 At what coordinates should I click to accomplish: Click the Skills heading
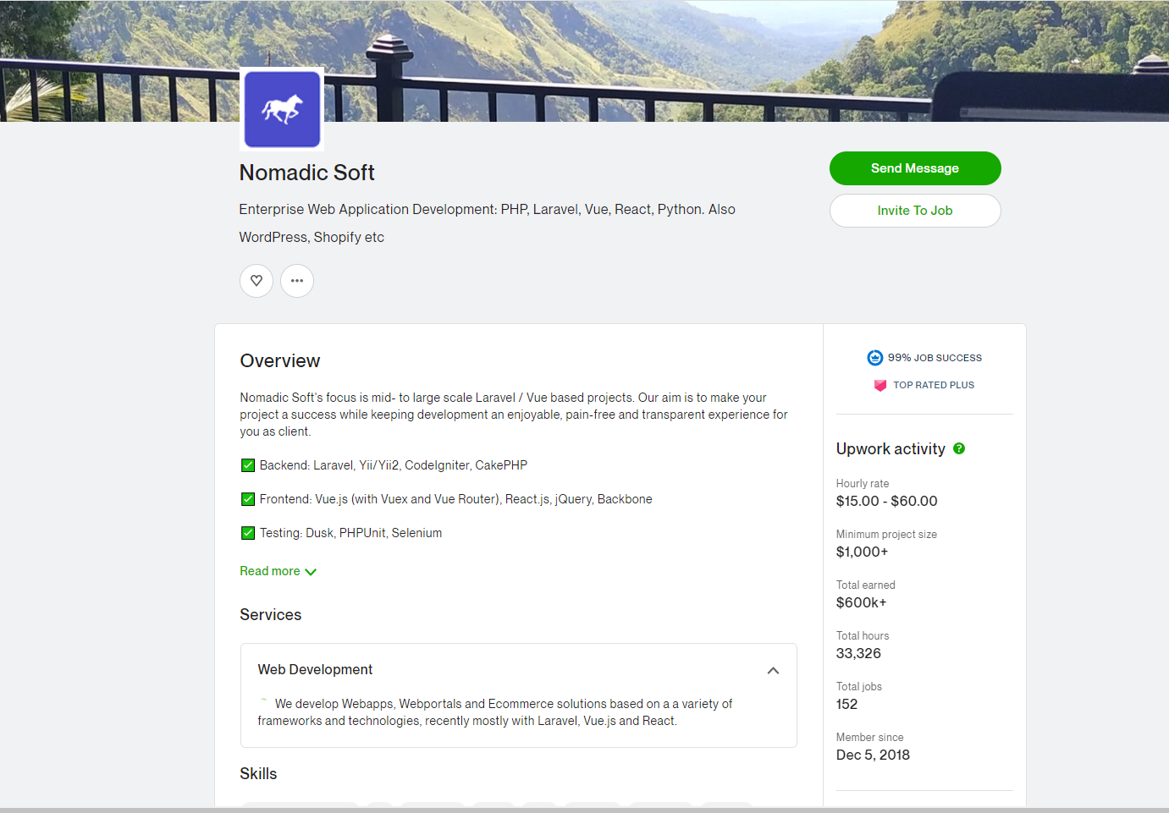click(x=258, y=774)
